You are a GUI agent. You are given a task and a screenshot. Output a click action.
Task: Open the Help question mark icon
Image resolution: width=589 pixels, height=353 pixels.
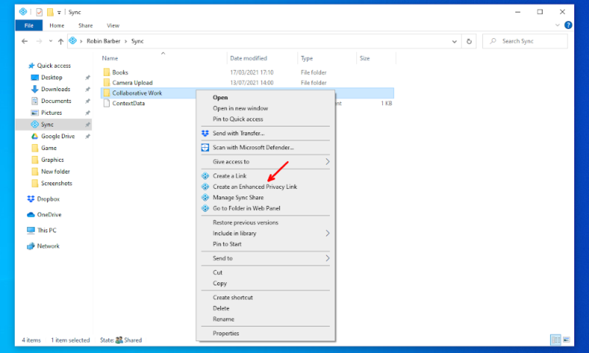tap(568, 25)
